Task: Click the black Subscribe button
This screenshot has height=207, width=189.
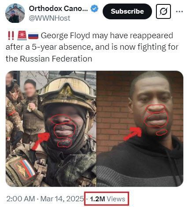Action: click(x=127, y=11)
